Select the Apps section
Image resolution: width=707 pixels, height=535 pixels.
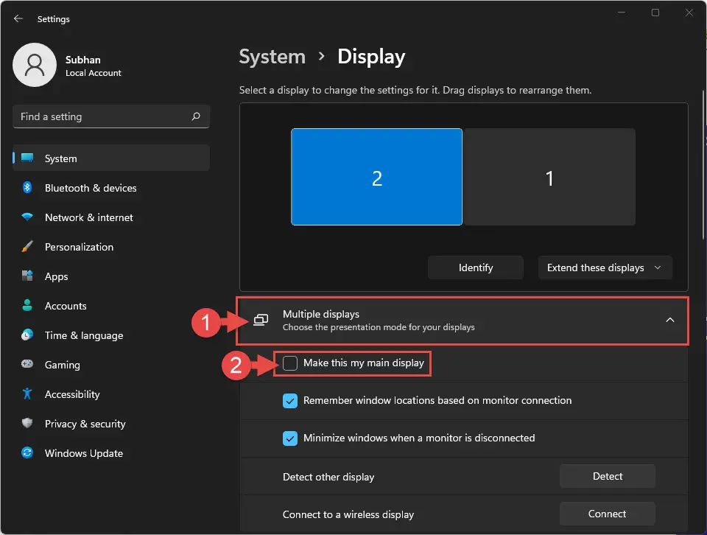pos(54,276)
